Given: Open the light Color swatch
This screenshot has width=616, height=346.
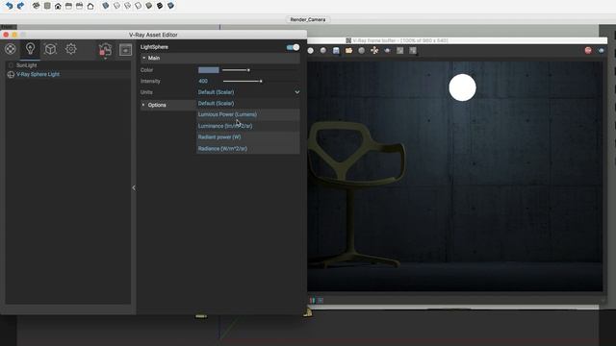Looking at the screenshot, I should tap(209, 70).
